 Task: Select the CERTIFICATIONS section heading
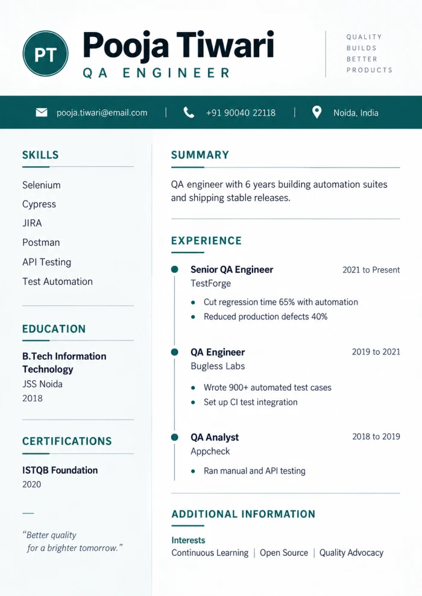67,441
